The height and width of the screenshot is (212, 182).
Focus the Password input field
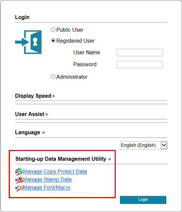point(140,65)
